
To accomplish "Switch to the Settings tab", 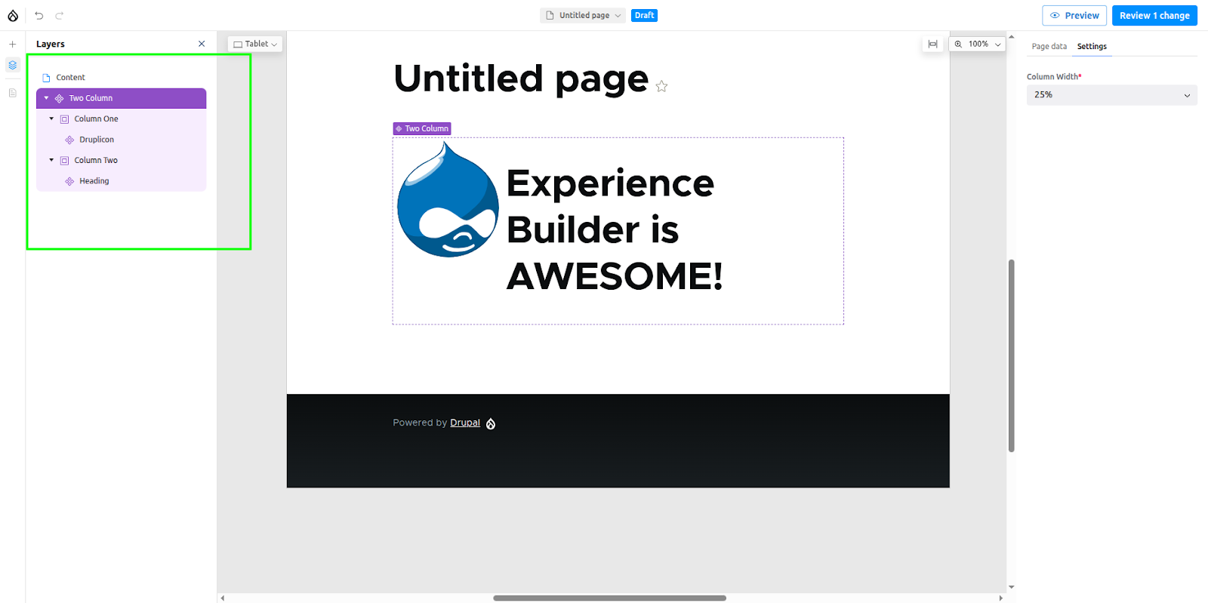I will [x=1092, y=46].
